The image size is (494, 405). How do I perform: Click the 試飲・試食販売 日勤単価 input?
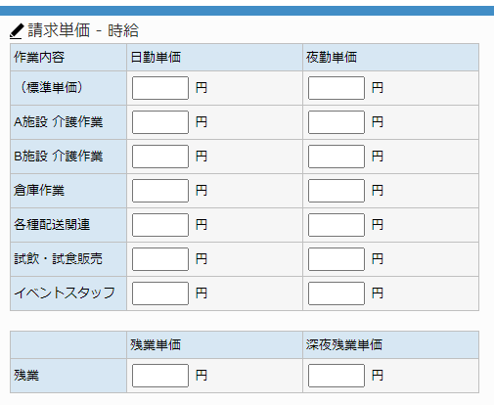(160, 259)
